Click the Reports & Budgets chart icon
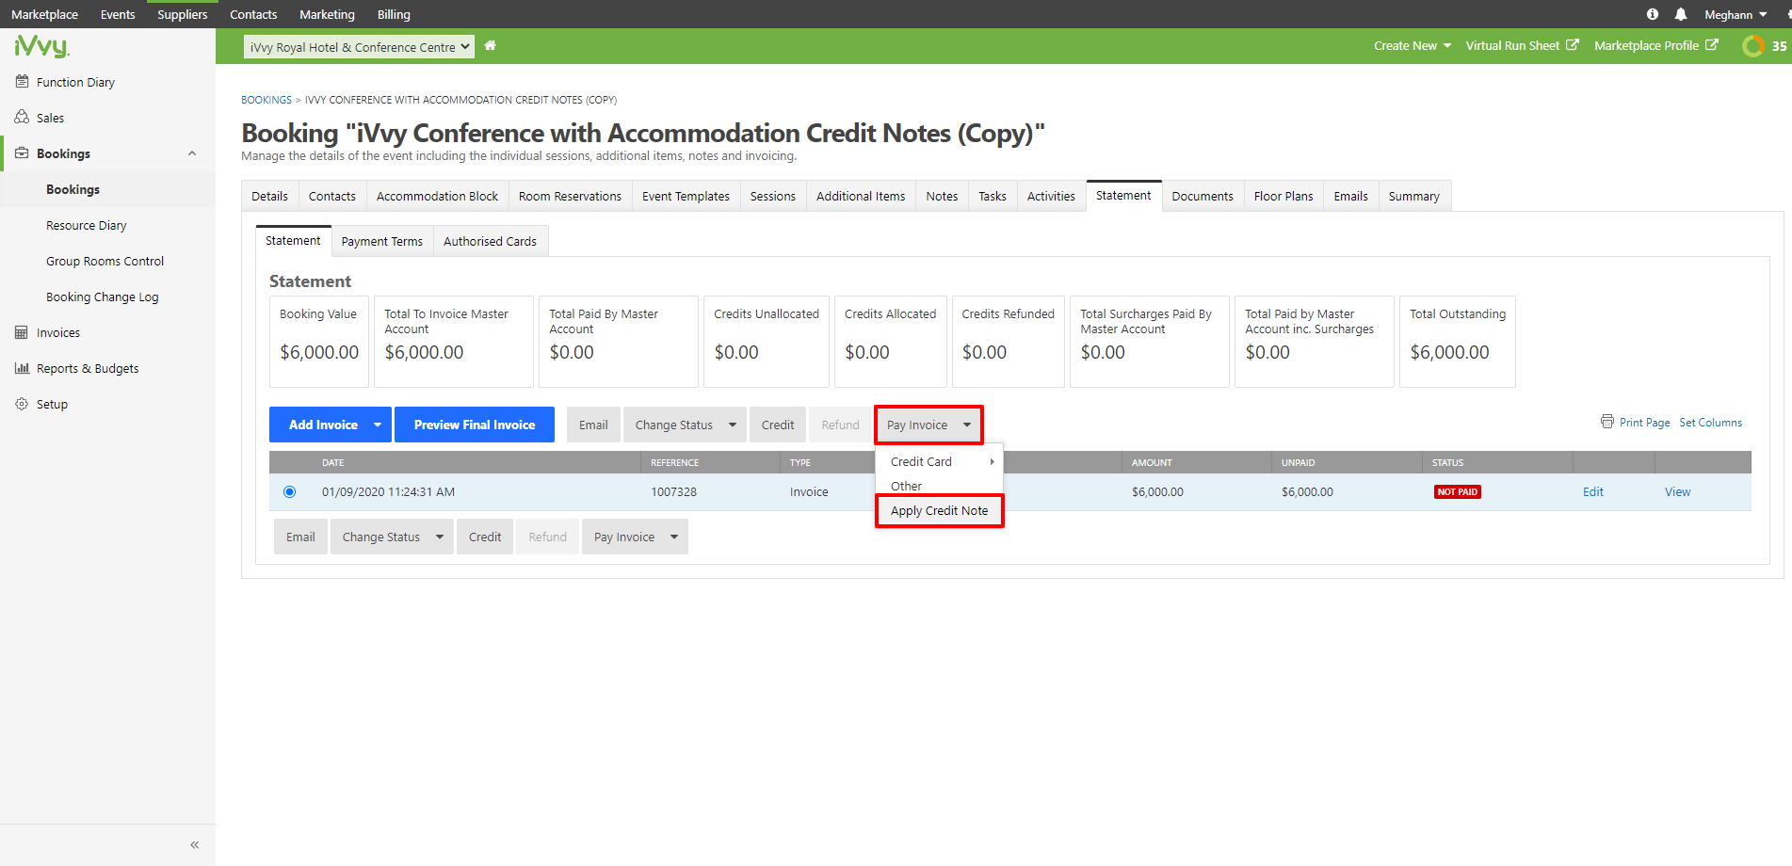This screenshot has height=866, width=1792. click(22, 368)
